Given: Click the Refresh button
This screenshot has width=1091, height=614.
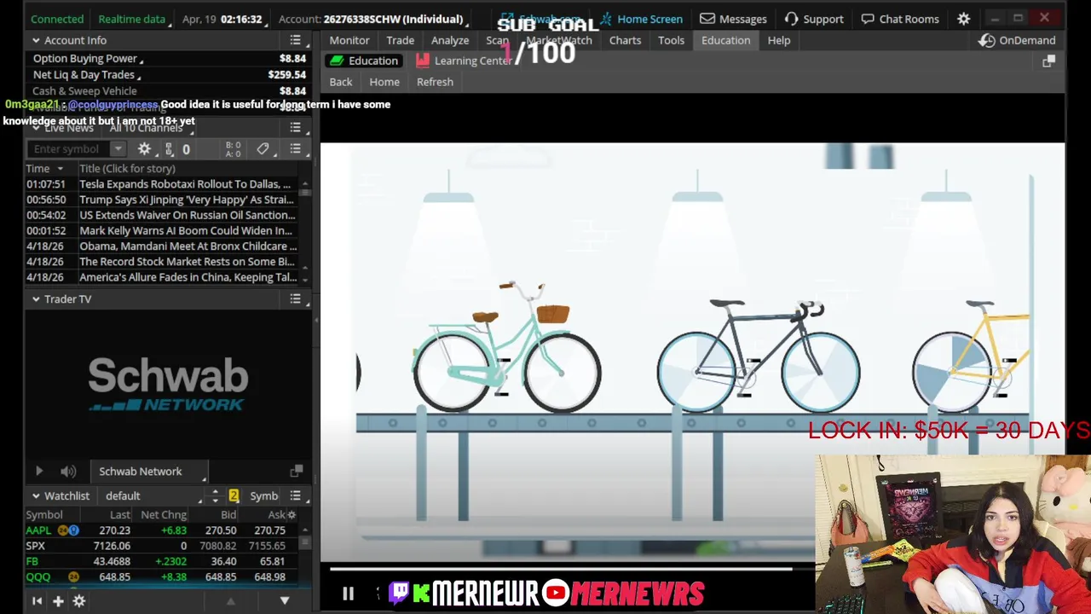Looking at the screenshot, I should 435,82.
